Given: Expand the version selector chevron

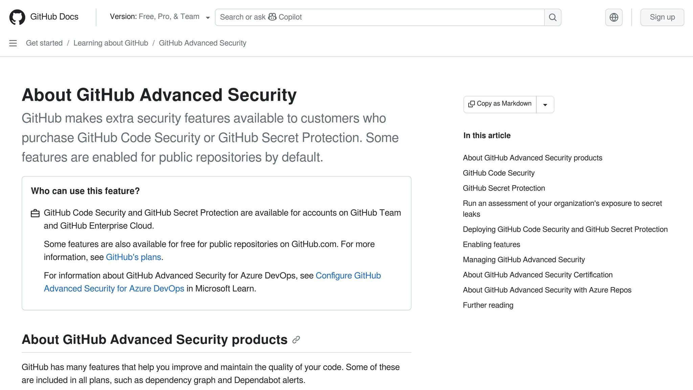Looking at the screenshot, I should (208, 17).
